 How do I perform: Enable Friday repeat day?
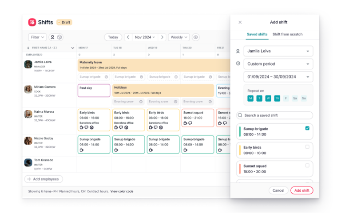coord(286,98)
